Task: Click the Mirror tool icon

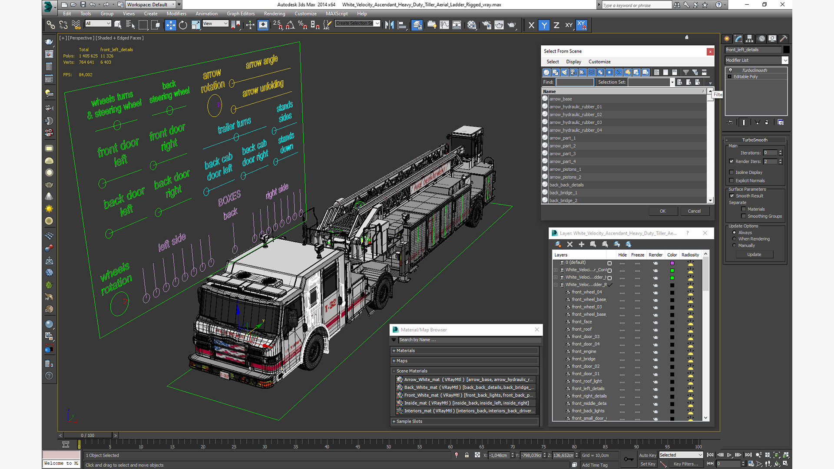Action: (389, 25)
